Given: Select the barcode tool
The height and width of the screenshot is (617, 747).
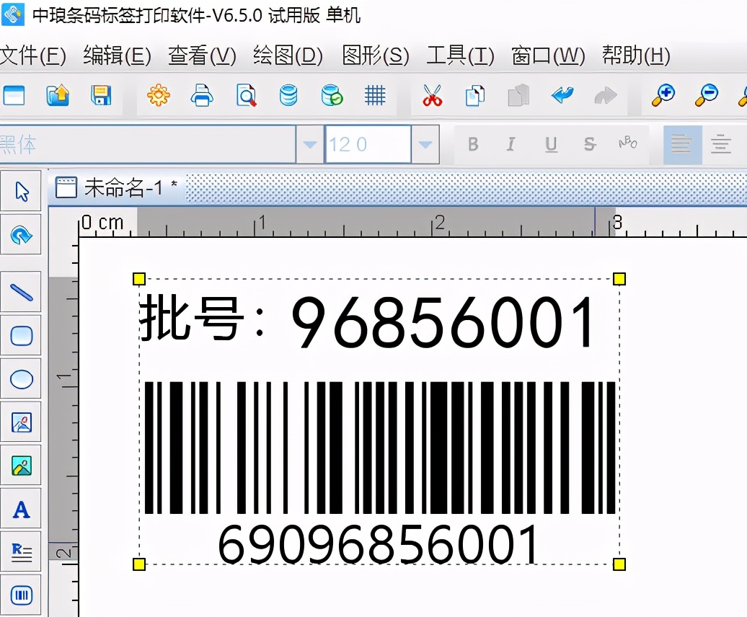Looking at the screenshot, I should pos(22,595).
